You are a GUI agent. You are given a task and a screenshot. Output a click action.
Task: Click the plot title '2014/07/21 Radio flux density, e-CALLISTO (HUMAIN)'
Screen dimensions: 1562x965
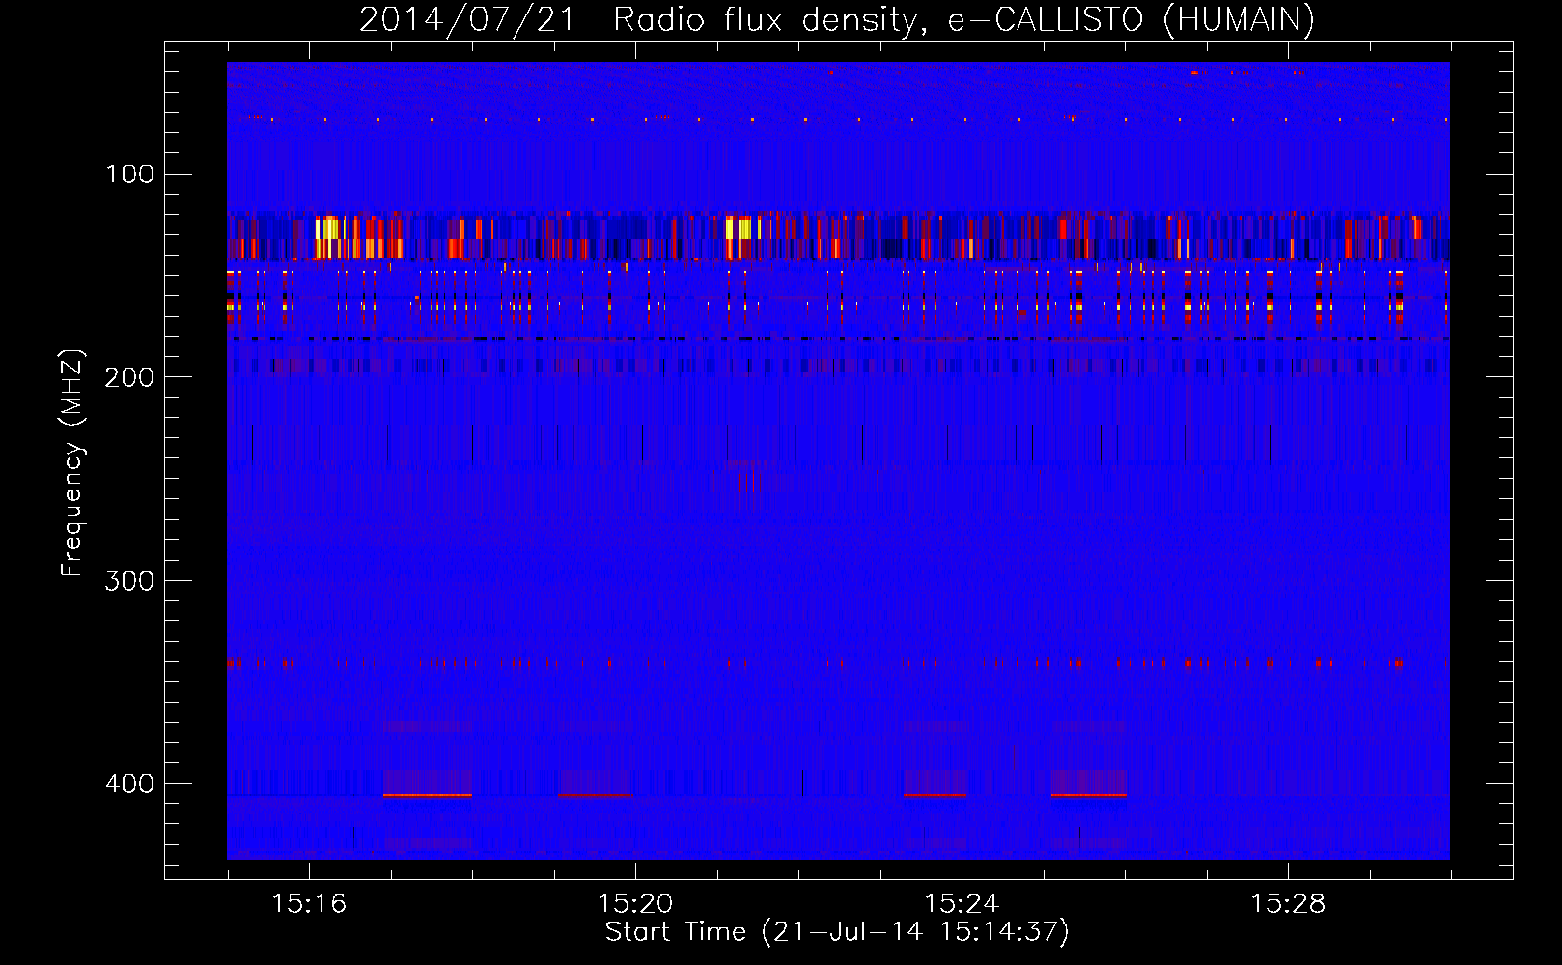point(837,19)
